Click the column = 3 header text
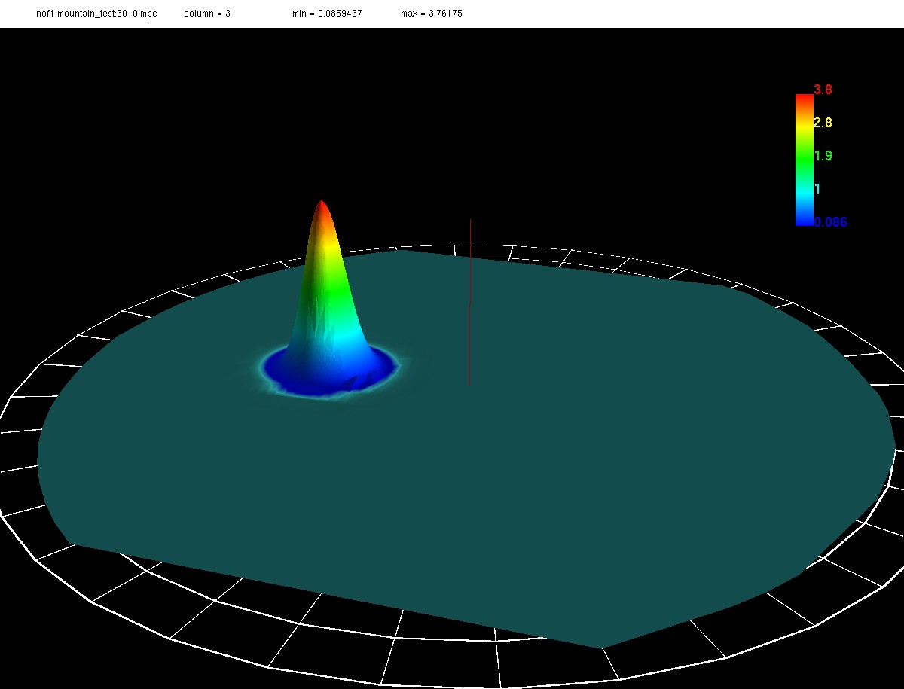 click(x=207, y=14)
